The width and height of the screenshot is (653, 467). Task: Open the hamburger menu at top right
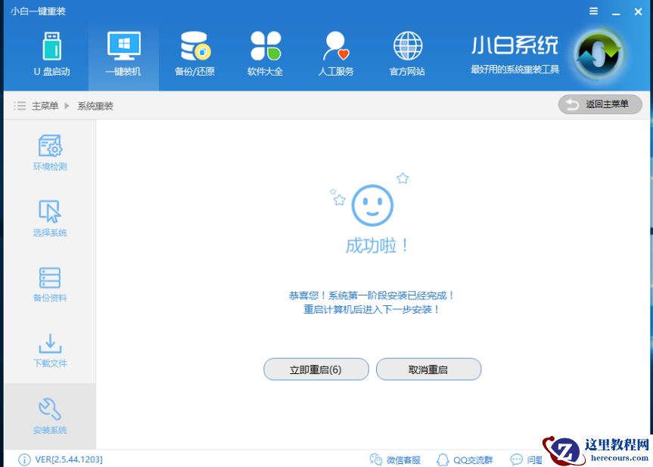click(x=593, y=11)
